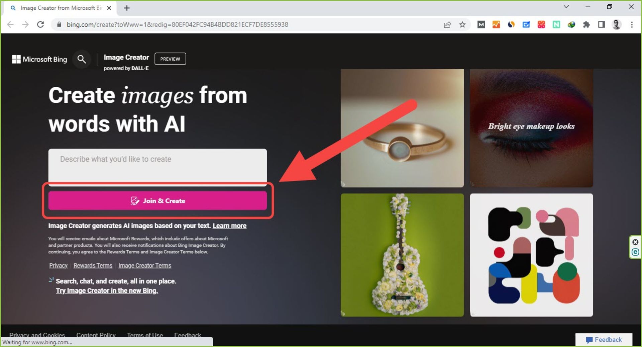
Task: Click the blue Feedback button
Action: [x=604, y=340]
